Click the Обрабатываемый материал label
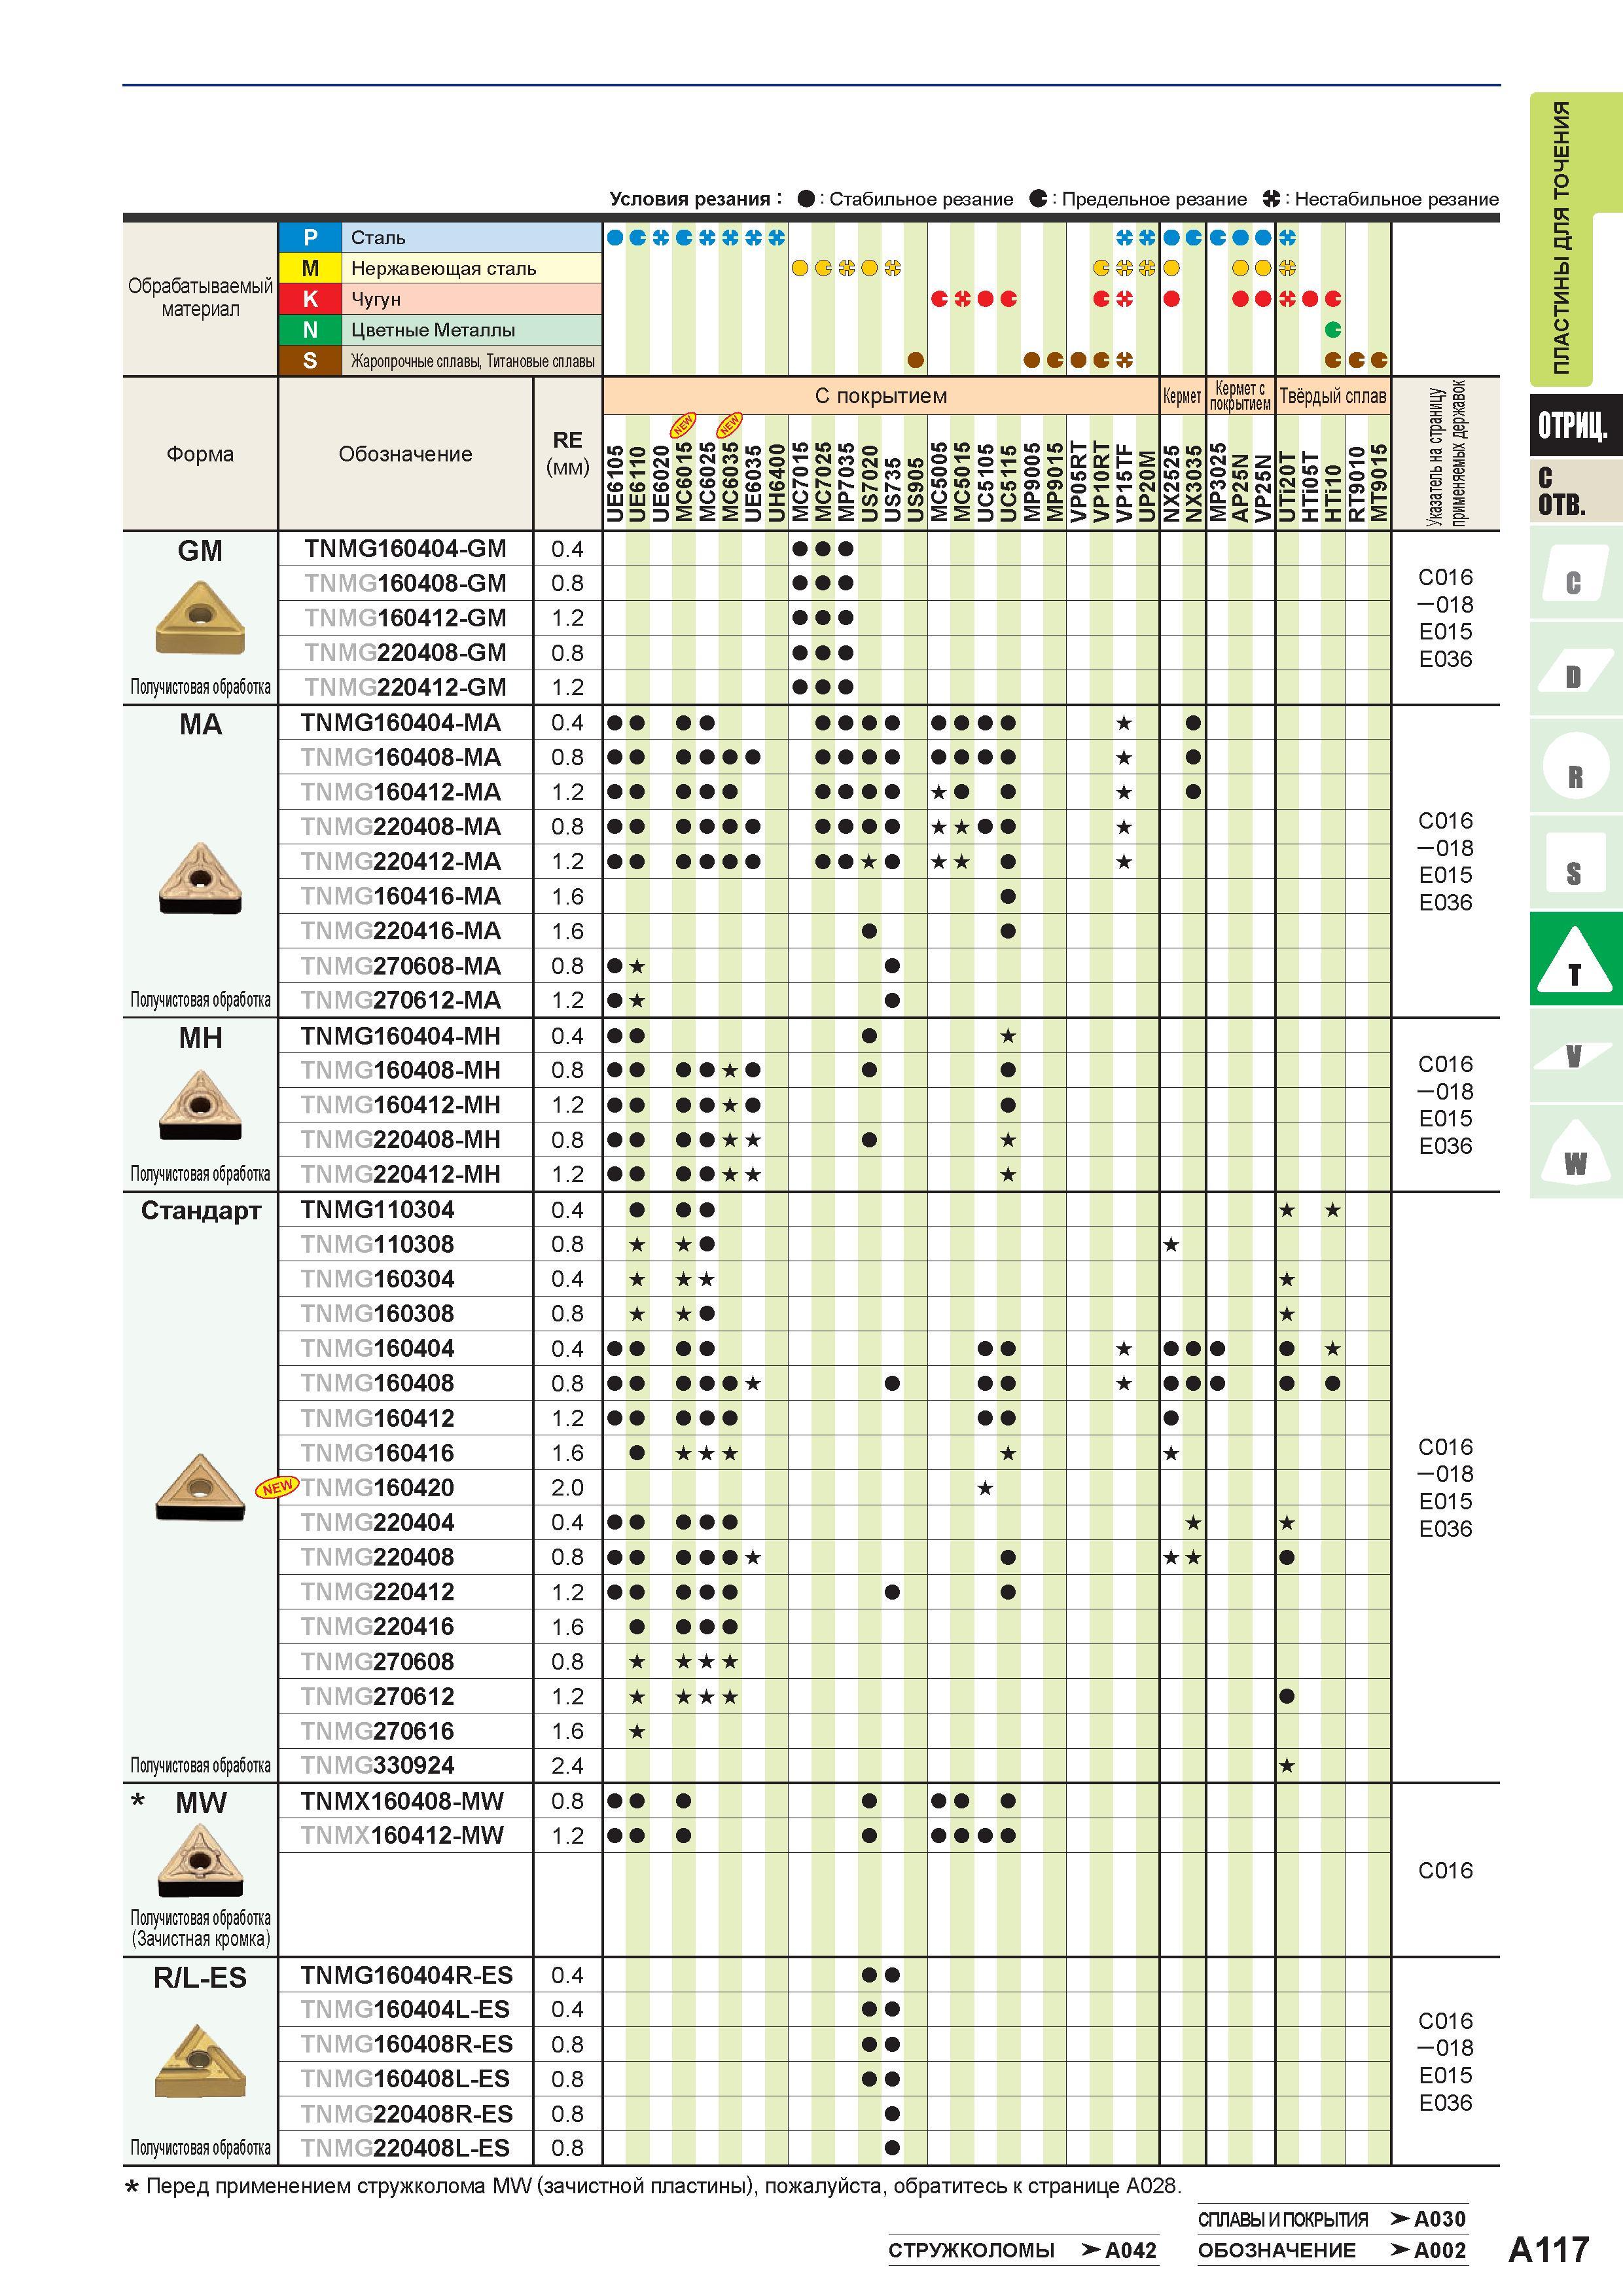1623x2296 pixels. tap(200, 298)
